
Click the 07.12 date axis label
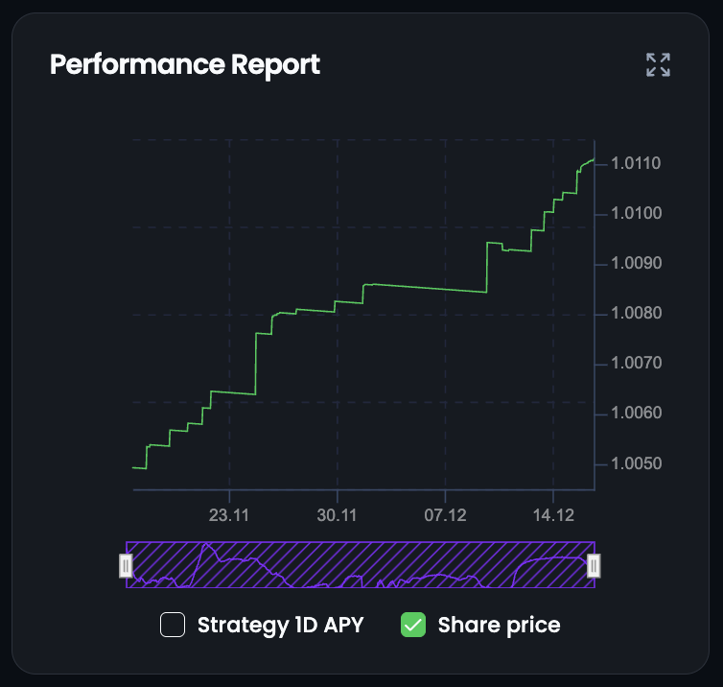point(445,515)
